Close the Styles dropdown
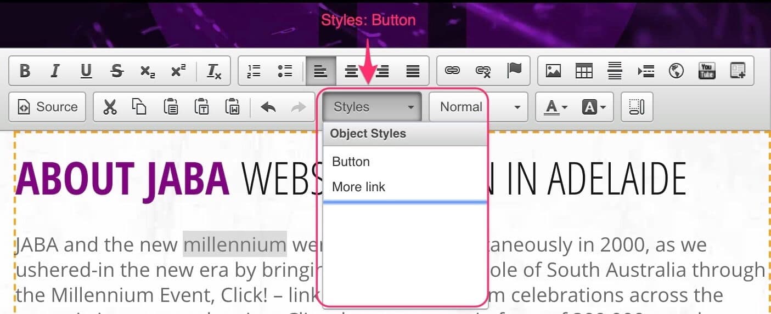This screenshot has width=771, height=314. pyautogui.click(x=372, y=107)
